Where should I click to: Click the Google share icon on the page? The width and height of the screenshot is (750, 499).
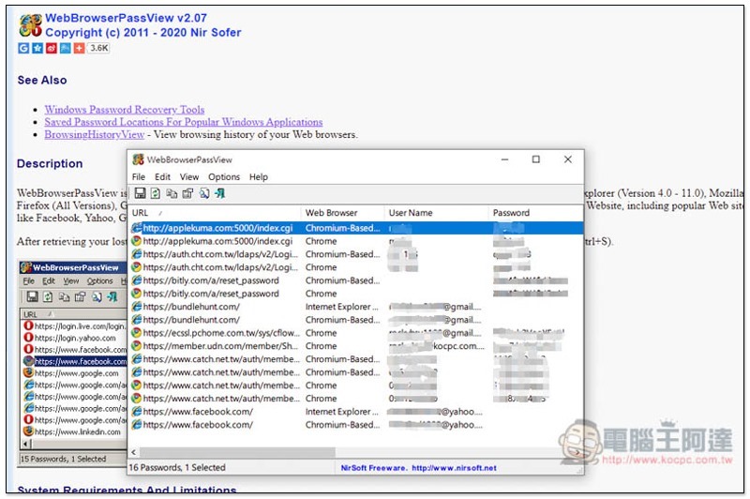(x=23, y=48)
